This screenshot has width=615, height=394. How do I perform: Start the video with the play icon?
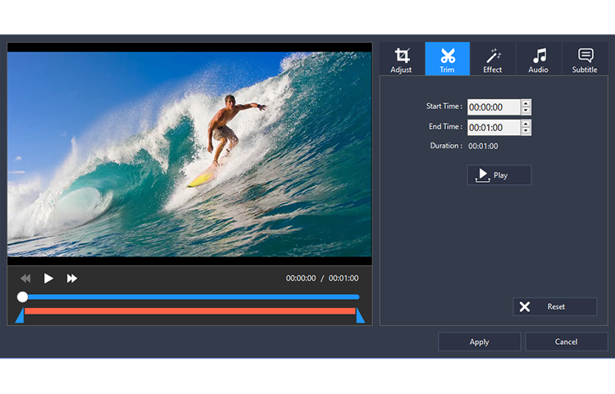(48, 279)
